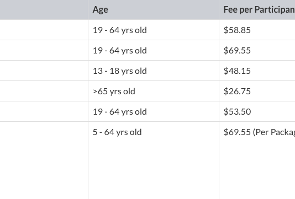Click empty first-column cell in $58.85 row
Image resolution: width=295 pixels, height=199 pixels.
[44, 30]
